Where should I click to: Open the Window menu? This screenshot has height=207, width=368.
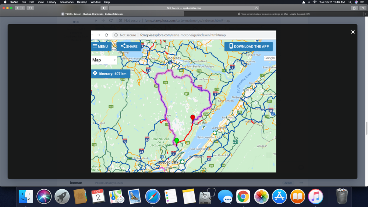96,2
